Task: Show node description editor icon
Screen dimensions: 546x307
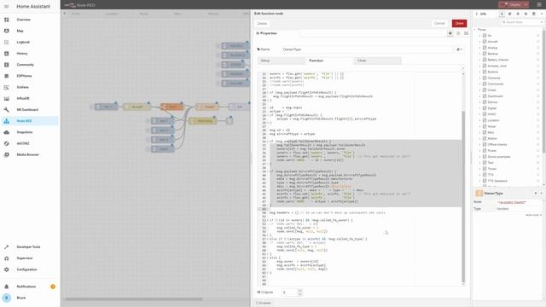Action: [x=458, y=33]
